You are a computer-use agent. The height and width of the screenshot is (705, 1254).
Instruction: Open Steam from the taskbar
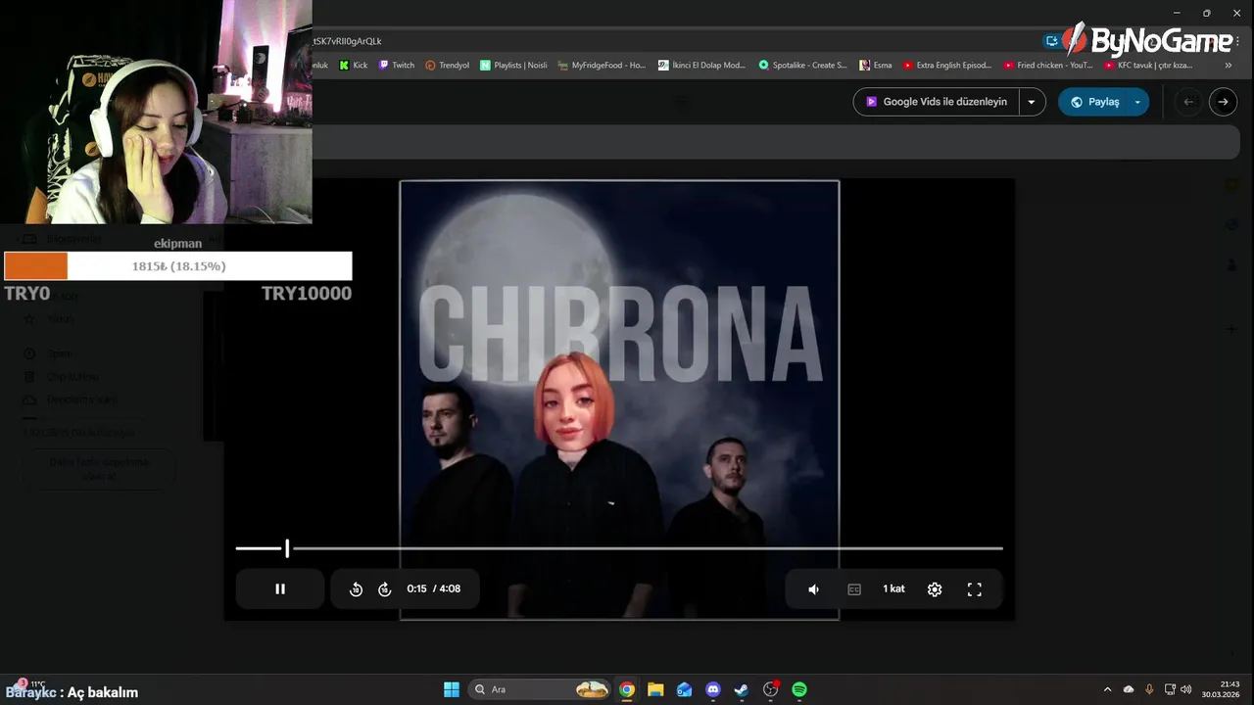pyautogui.click(x=742, y=689)
